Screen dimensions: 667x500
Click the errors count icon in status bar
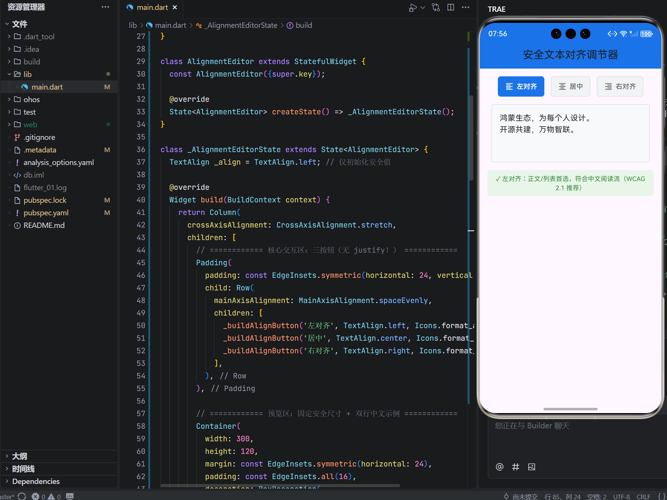click(38, 496)
